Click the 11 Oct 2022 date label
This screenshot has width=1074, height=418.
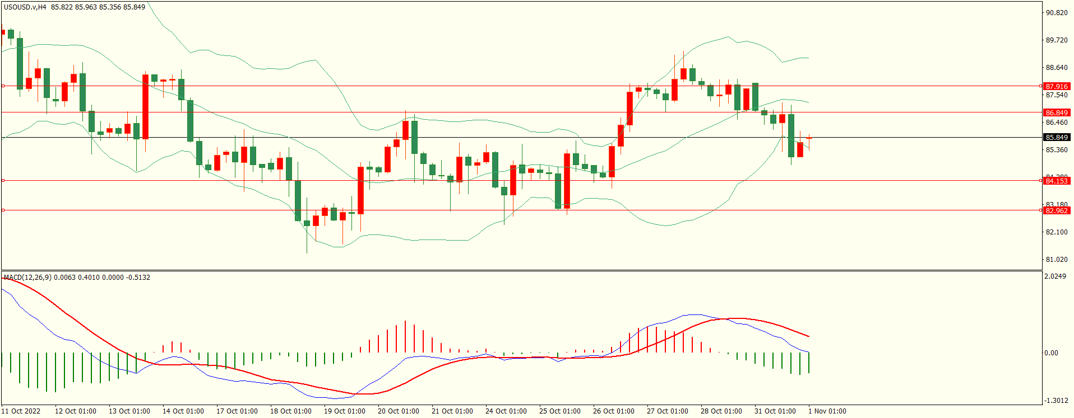(x=21, y=411)
